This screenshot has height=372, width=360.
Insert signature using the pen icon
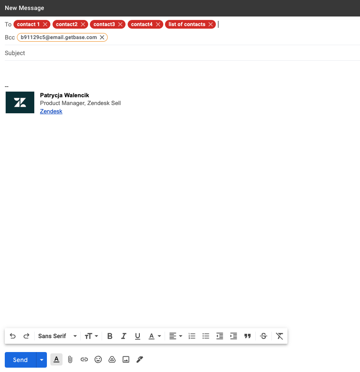point(140,359)
